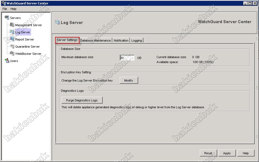Click the Servers root icon in tree
This screenshot has height=162, width=259.
point(7,17)
